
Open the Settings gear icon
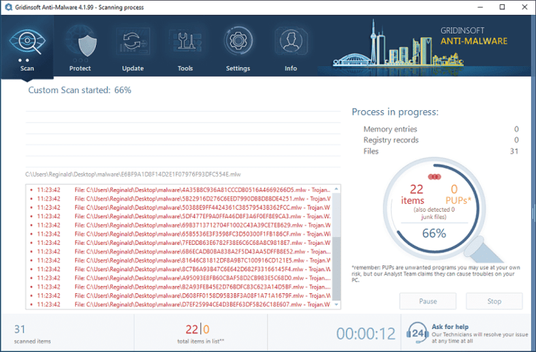238,41
